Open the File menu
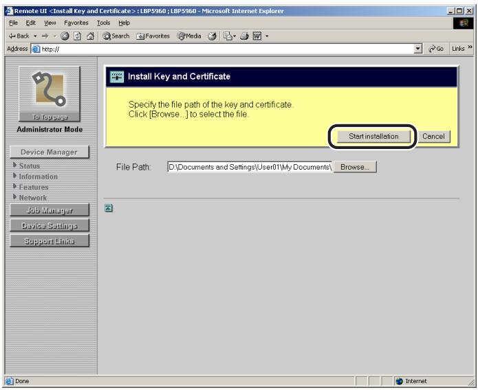Image resolution: width=478 pixels, height=390 pixels. coord(13,23)
